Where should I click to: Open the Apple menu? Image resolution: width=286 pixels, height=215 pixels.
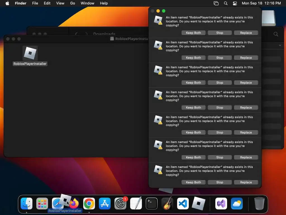pos(7,3)
